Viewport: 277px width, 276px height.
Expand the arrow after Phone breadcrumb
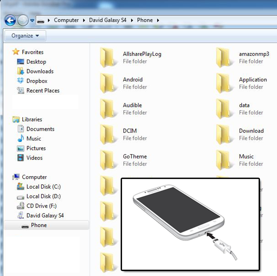pyautogui.click(x=158, y=21)
